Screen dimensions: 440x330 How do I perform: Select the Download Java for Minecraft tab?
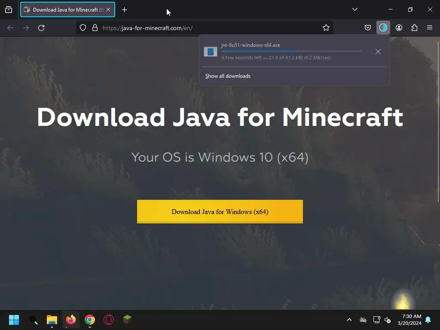(67, 9)
